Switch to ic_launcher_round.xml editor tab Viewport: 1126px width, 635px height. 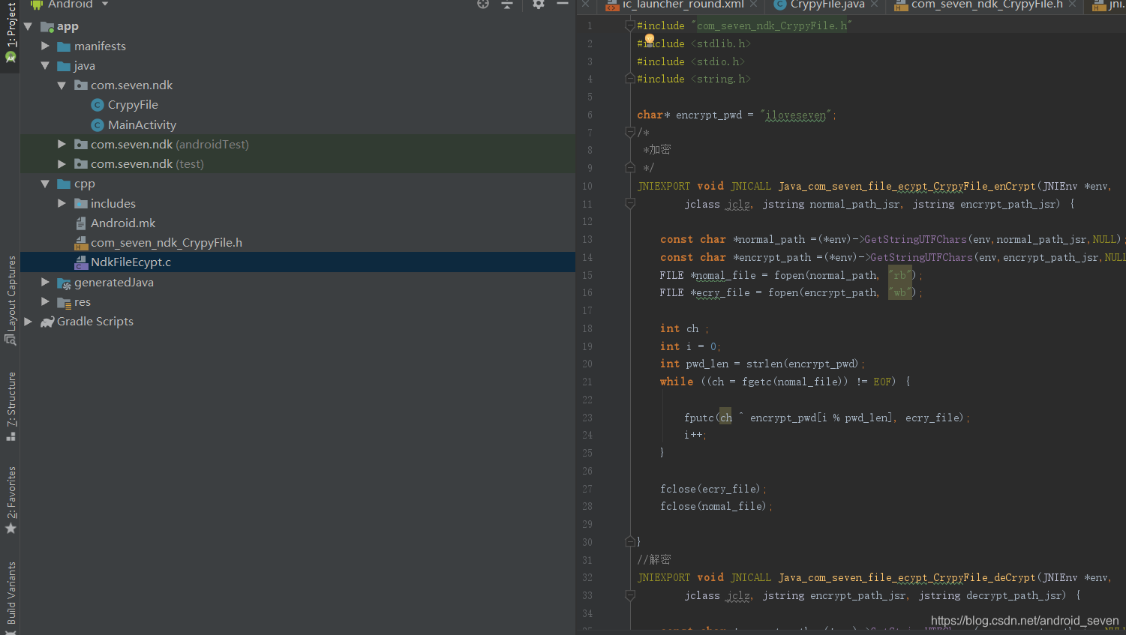coord(683,4)
